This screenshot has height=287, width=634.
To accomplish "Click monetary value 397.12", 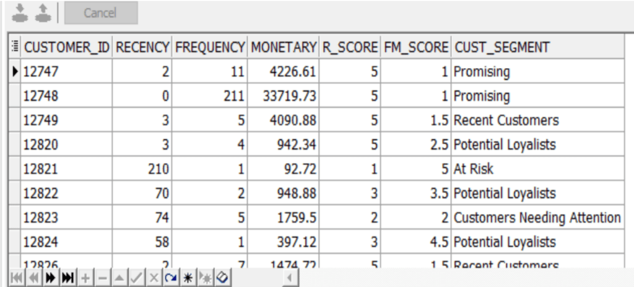I will click(283, 242).
